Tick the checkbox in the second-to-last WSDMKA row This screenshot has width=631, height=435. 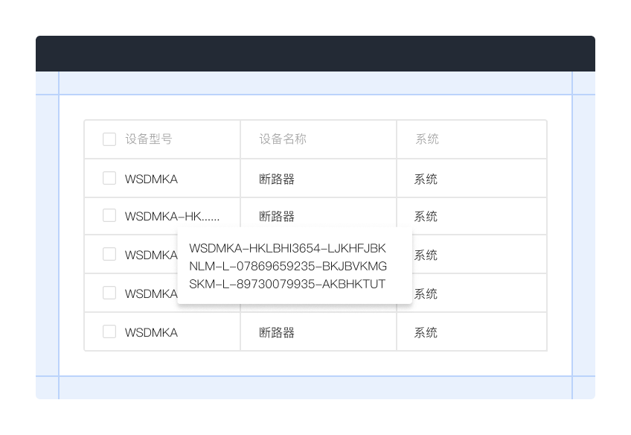point(109,293)
